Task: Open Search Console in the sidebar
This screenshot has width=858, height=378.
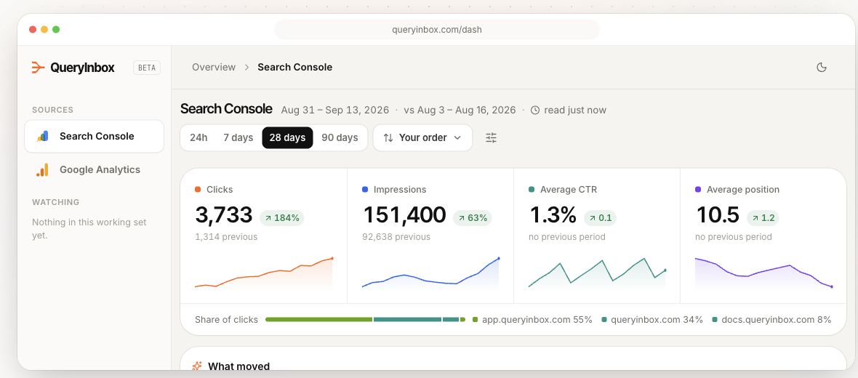Action: point(94,136)
